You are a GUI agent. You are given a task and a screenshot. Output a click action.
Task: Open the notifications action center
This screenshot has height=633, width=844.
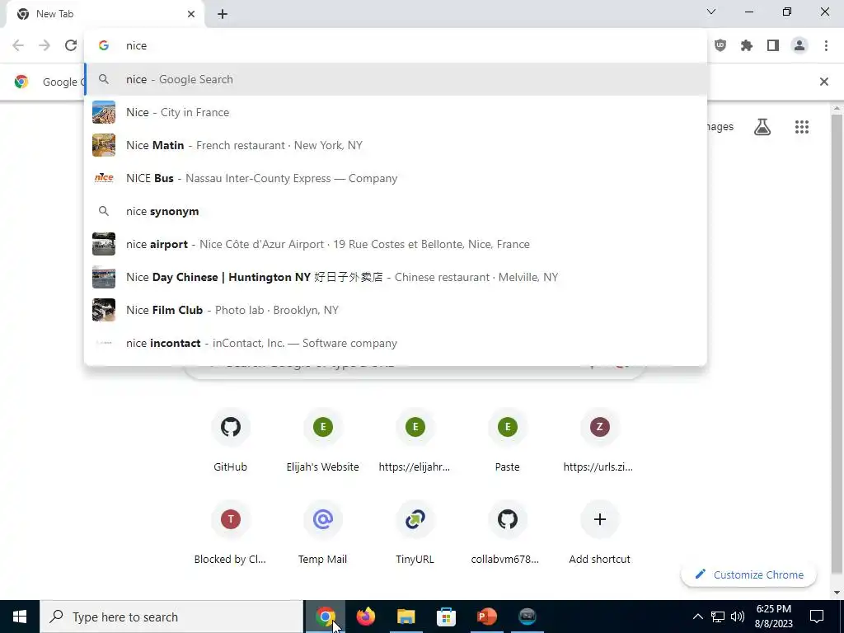[x=817, y=617]
